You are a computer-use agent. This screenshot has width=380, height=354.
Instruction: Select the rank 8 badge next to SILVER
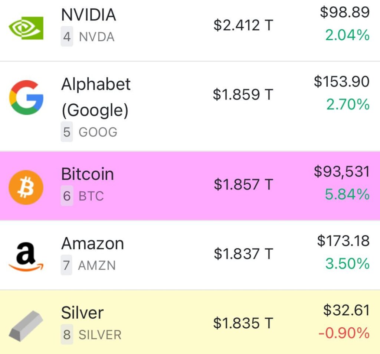click(x=67, y=335)
